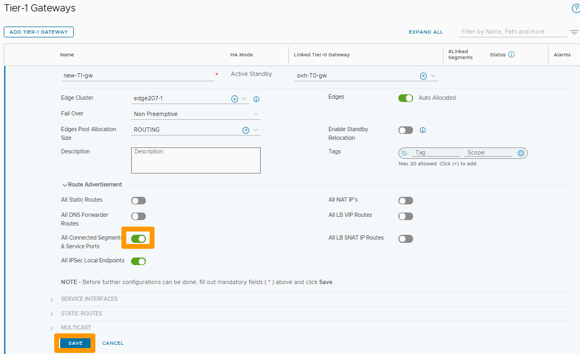Image resolution: width=580 pixels, height=354 pixels.
Task: Open the Status column info icon
Action: pos(511,55)
